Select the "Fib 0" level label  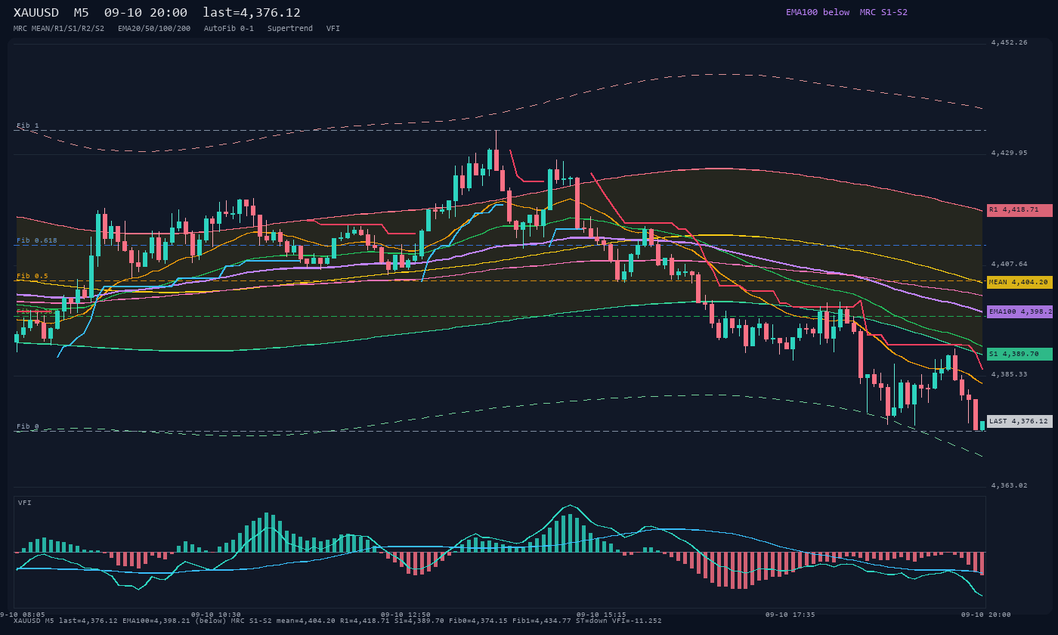[x=28, y=426]
